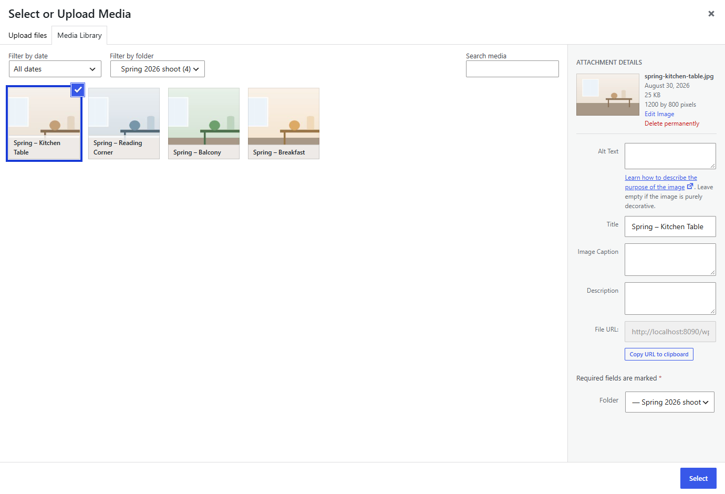
Task: Select the File URL field
Action: point(670,332)
